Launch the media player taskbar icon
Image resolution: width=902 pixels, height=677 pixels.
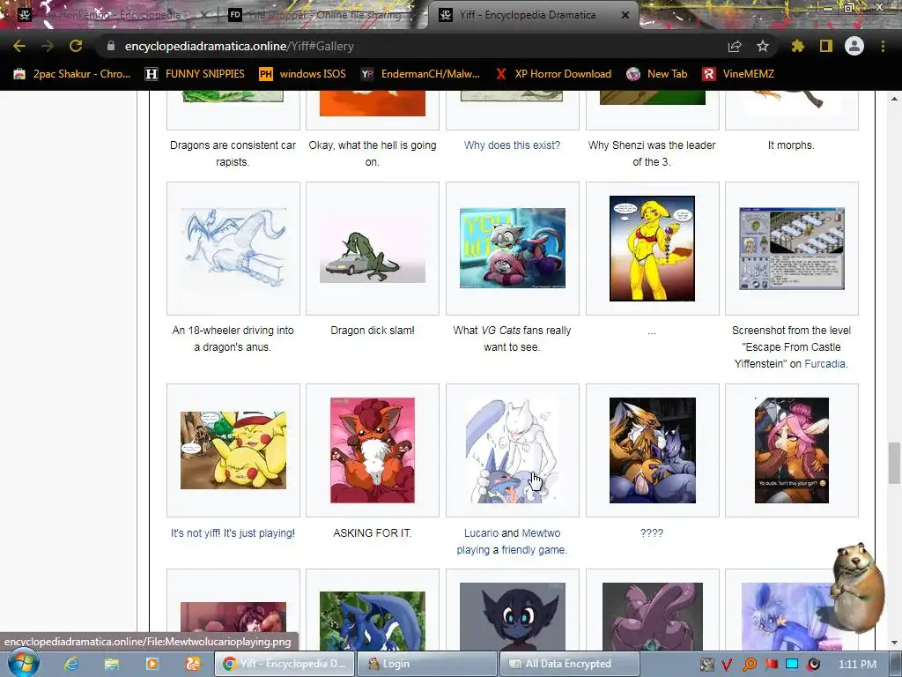coord(152,664)
